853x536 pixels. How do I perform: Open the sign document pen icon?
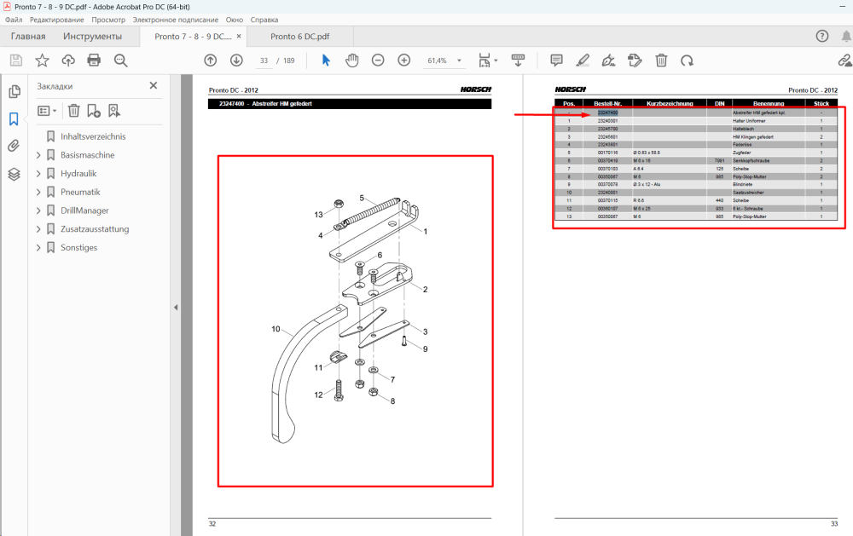point(609,61)
